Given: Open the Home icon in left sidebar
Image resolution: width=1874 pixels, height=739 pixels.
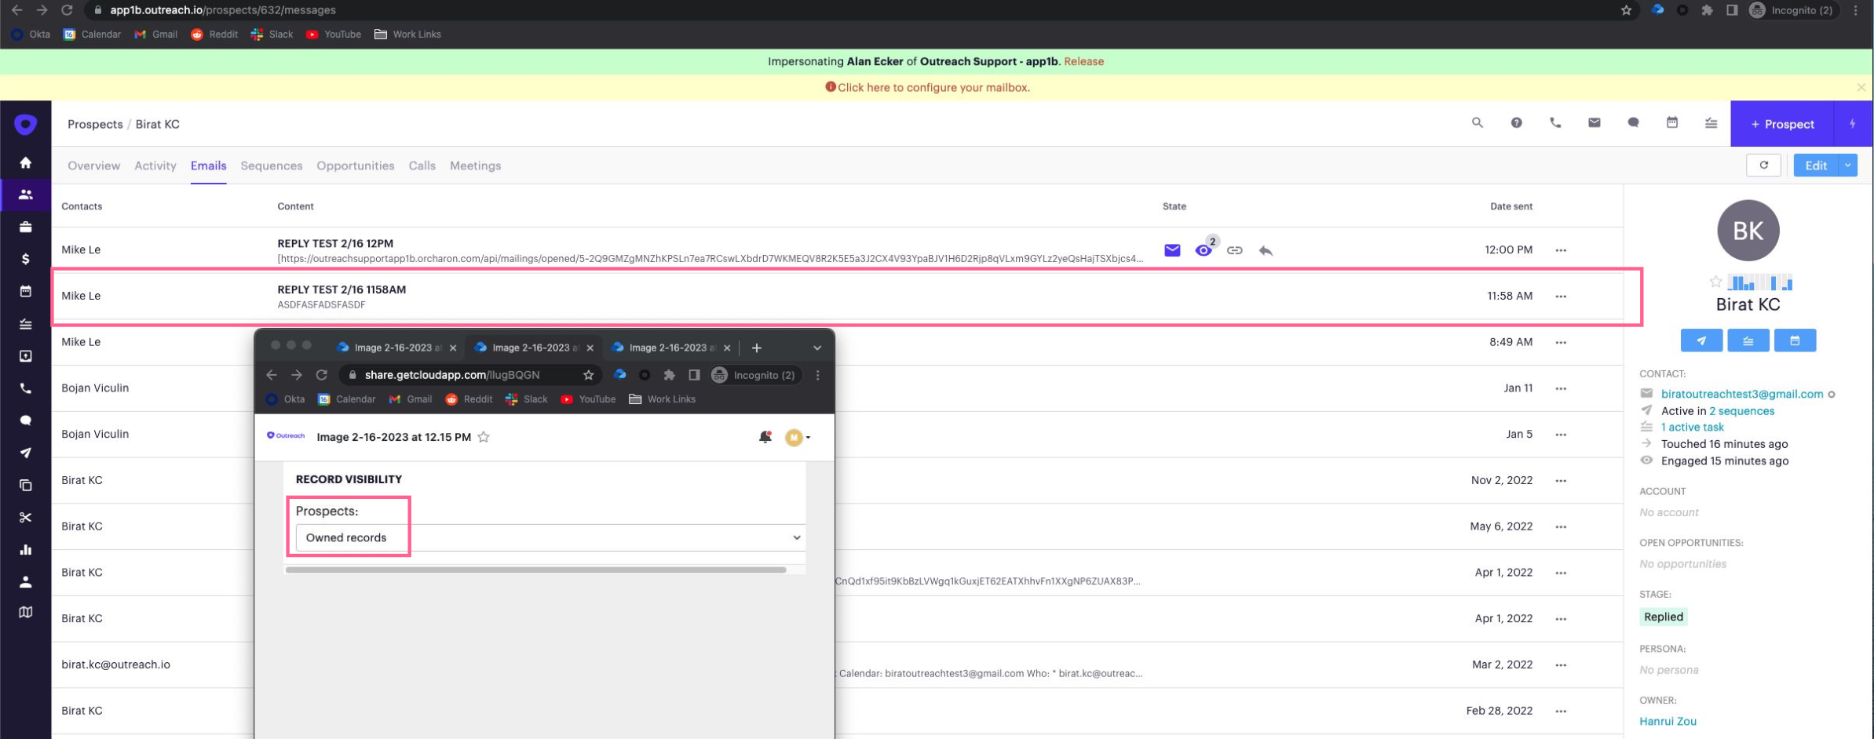Looking at the screenshot, I should (25, 162).
